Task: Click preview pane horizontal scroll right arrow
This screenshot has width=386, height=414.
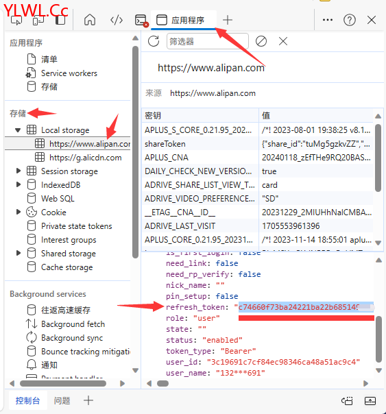Action: click(x=365, y=383)
